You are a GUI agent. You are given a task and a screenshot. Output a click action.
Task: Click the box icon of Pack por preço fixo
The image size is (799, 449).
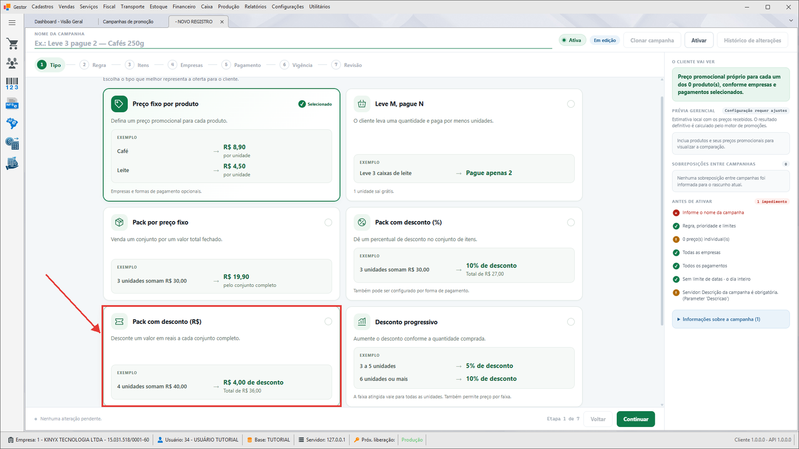[119, 223]
